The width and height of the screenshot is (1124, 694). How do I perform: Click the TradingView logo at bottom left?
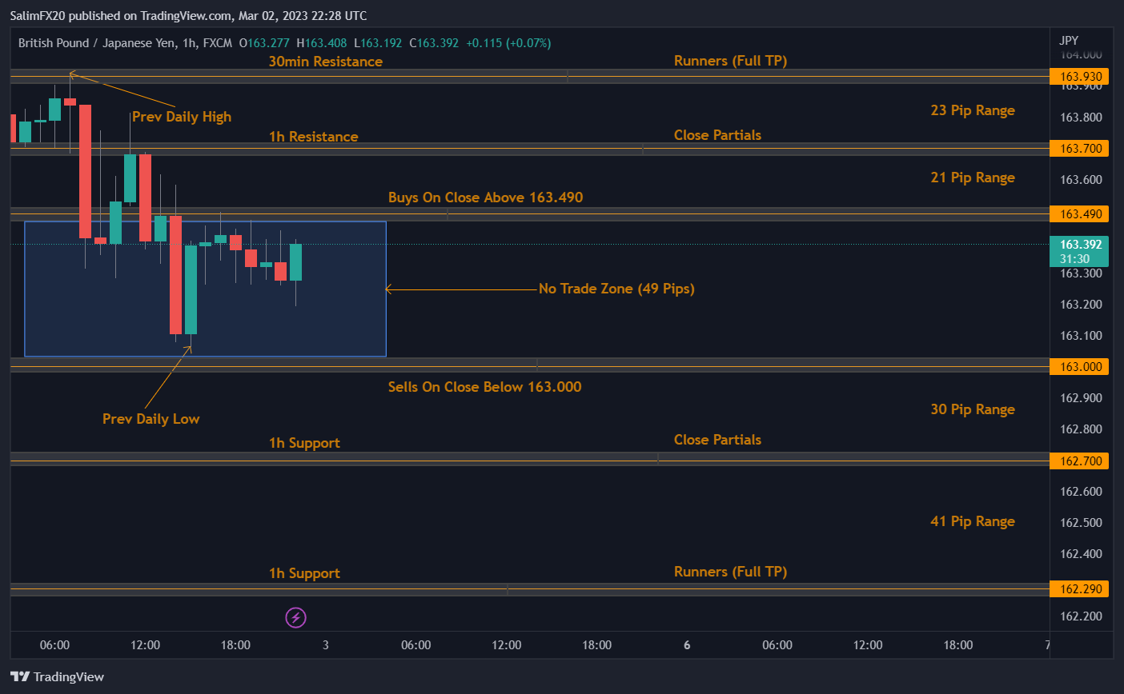57,677
